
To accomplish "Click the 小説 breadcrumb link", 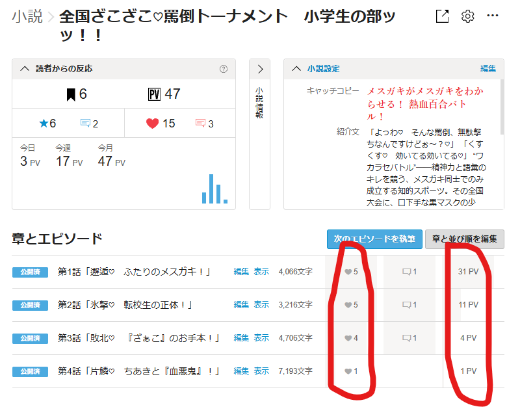I will (27, 16).
